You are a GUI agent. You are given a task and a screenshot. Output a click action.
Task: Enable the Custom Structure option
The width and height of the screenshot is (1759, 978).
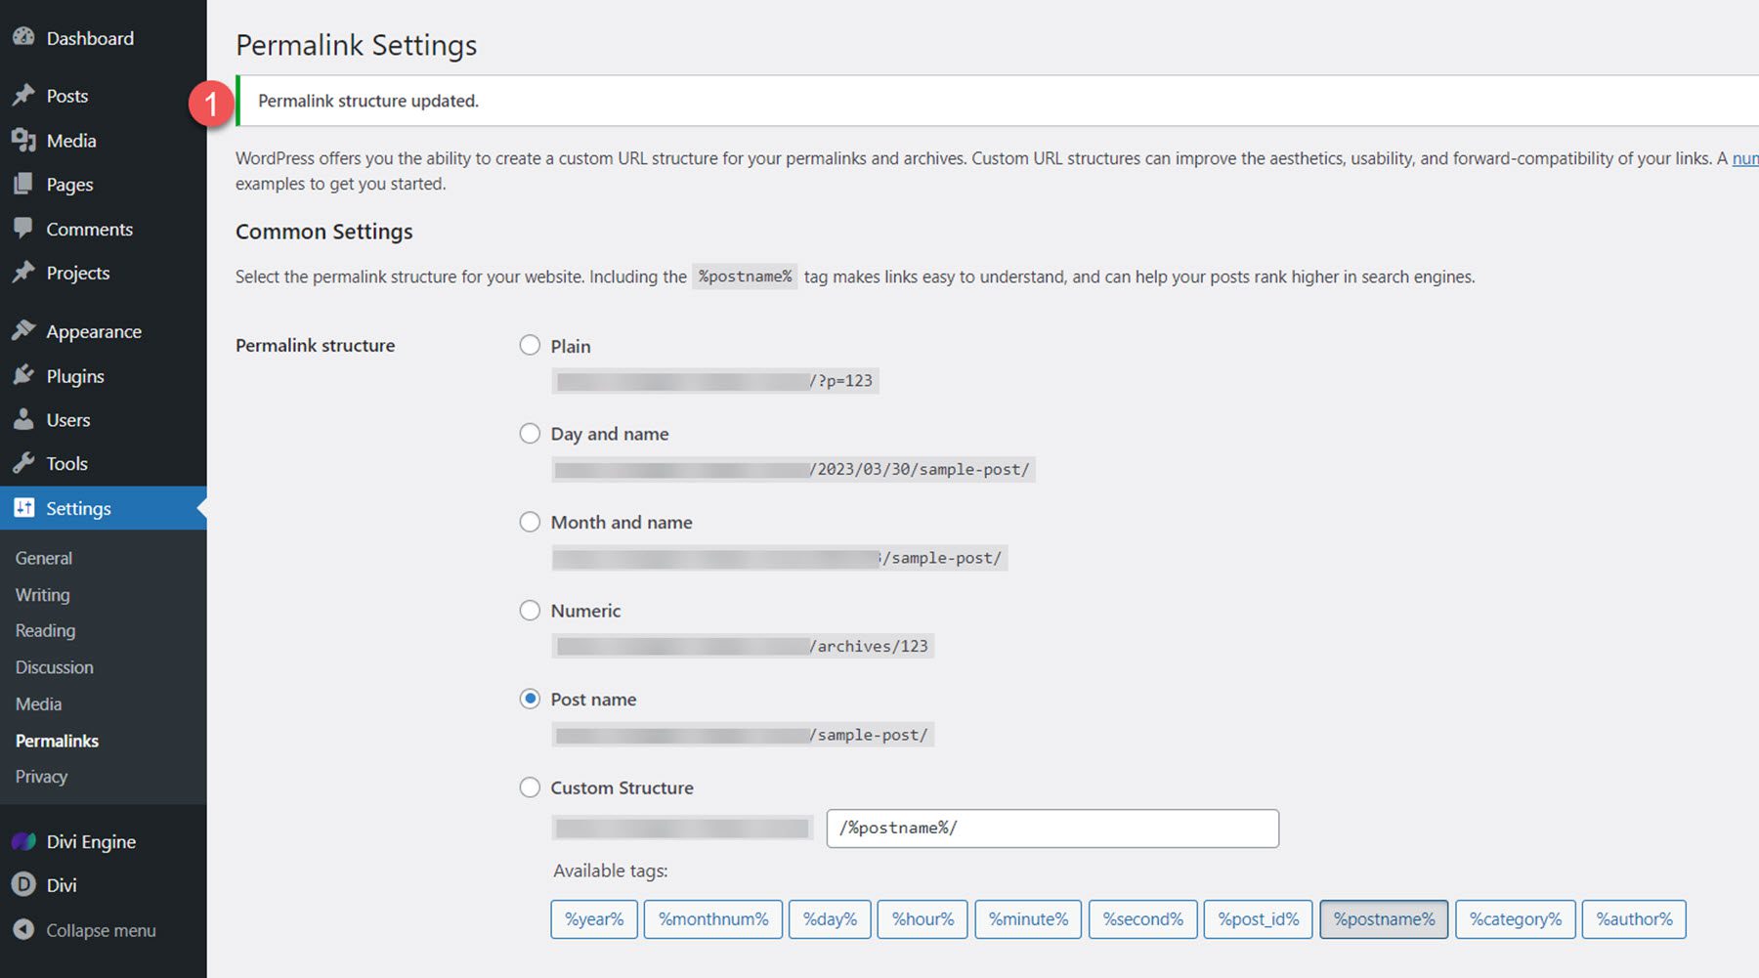(530, 787)
